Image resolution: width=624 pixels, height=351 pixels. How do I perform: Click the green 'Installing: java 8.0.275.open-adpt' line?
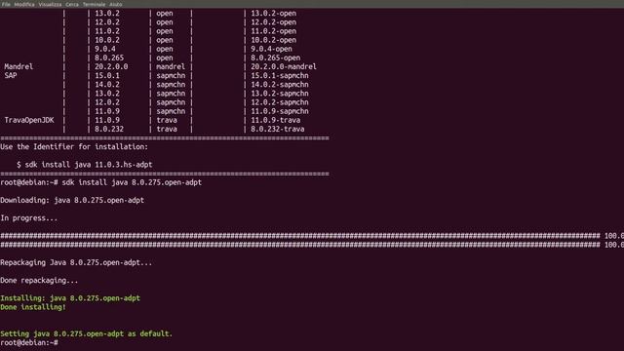70,298
